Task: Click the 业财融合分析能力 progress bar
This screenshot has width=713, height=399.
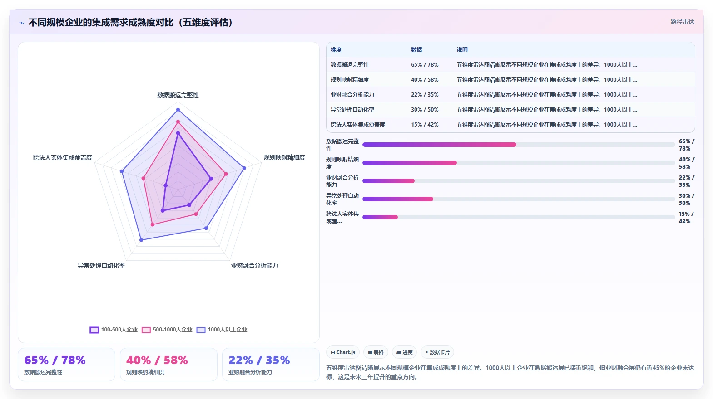Action: coord(519,181)
